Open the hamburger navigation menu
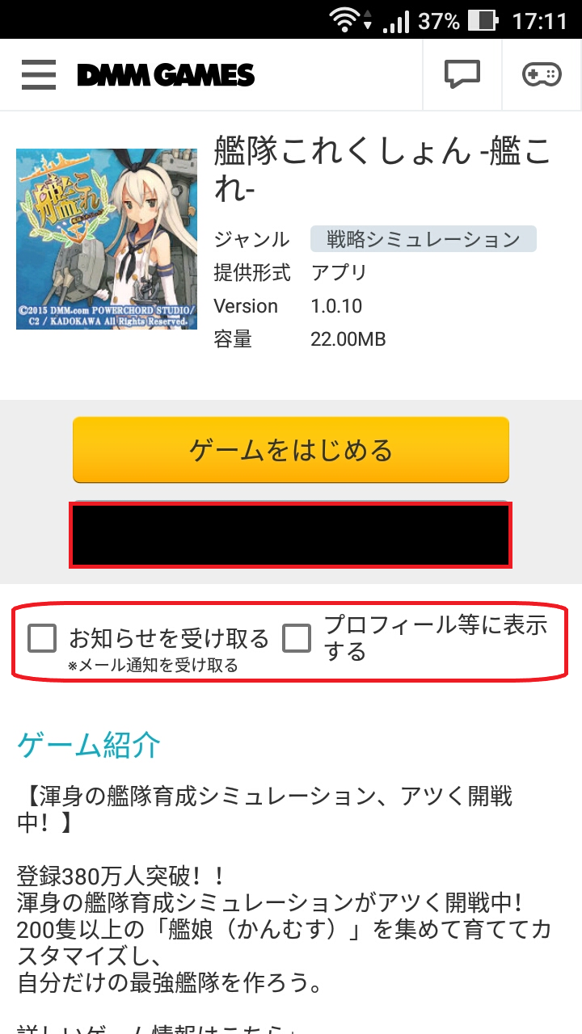582x1034 pixels. [x=38, y=75]
